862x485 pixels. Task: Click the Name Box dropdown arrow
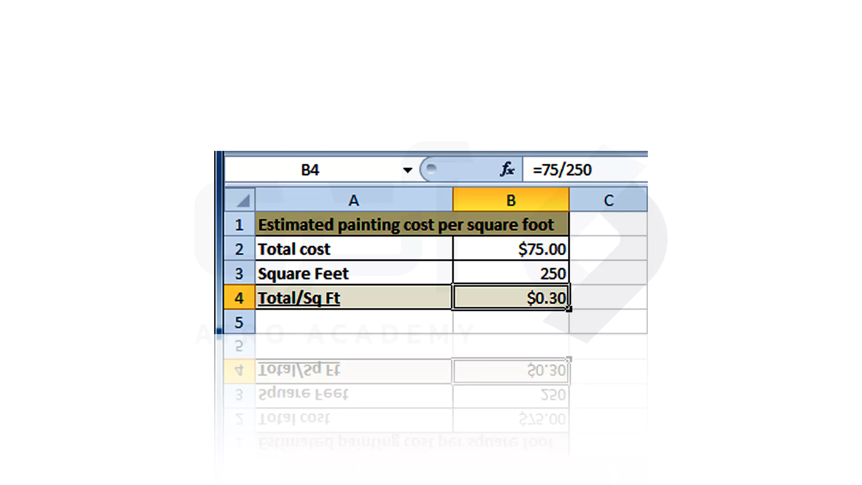point(408,171)
